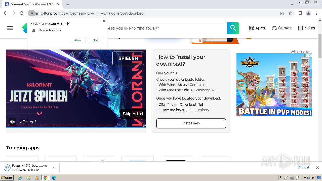322x181 pixels.
Task: Close the Hero Wars ad via X
Action: 310,55
